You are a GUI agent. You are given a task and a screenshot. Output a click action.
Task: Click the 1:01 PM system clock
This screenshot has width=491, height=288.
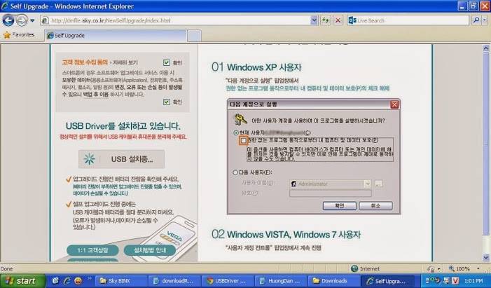tap(473, 281)
